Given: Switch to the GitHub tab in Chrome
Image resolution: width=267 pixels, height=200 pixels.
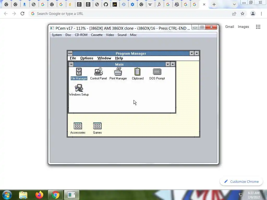Looking at the screenshot, I should (x=106, y=5).
